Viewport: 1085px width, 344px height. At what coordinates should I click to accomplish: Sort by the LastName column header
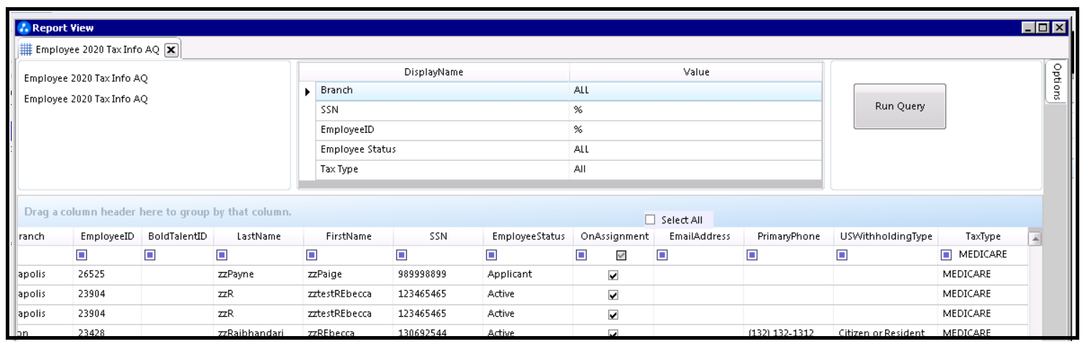click(x=258, y=236)
